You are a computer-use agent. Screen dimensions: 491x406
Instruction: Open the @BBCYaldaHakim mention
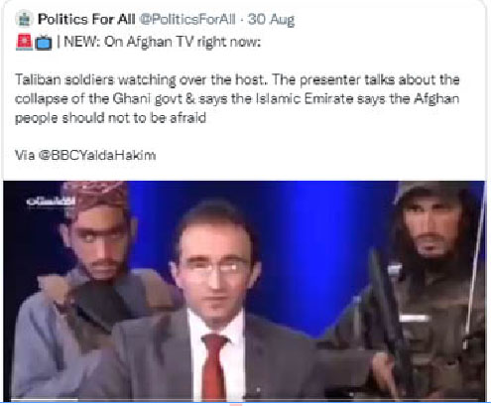[97, 155]
